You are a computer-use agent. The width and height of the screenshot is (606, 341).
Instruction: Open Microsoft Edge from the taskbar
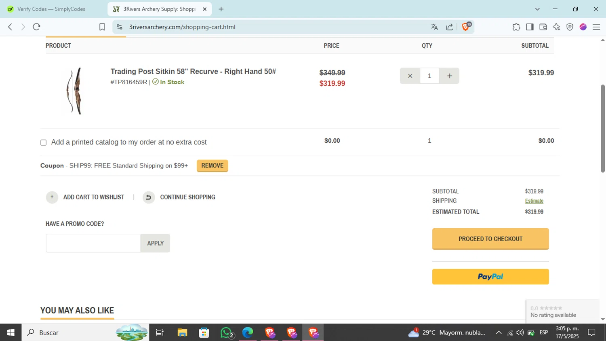[x=248, y=333]
